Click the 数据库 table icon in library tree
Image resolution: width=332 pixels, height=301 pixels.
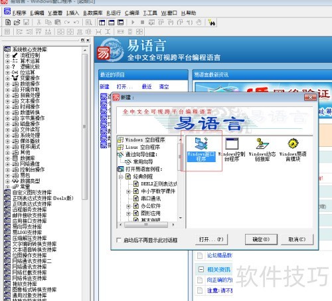click(15, 158)
